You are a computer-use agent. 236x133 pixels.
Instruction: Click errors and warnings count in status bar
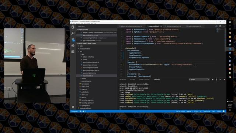coord(83,111)
